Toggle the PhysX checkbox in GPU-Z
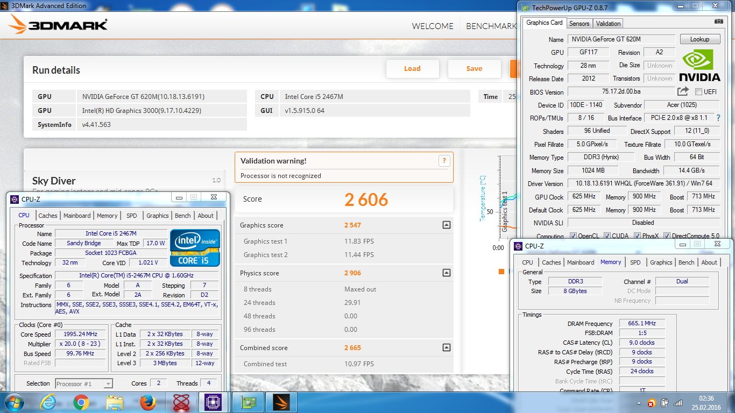The width and height of the screenshot is (735, 413). pyautogui.click(x=637, y=236)
